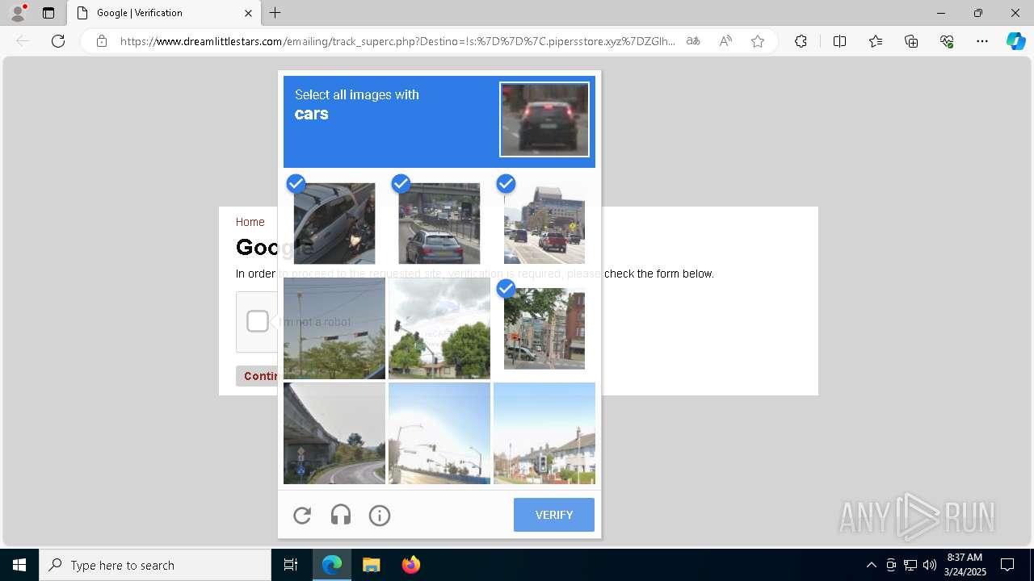Screen dimensions: 1034x581
Task: Launch Firefox from taskbar
Action: click(411, 565)
